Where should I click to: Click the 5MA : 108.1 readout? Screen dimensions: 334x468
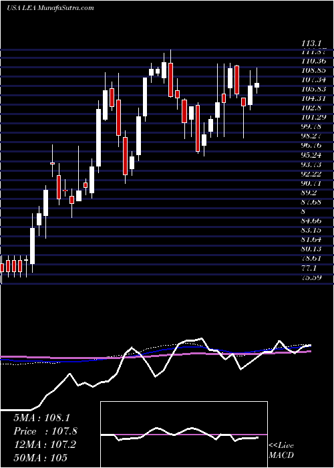tap(41, 418)
